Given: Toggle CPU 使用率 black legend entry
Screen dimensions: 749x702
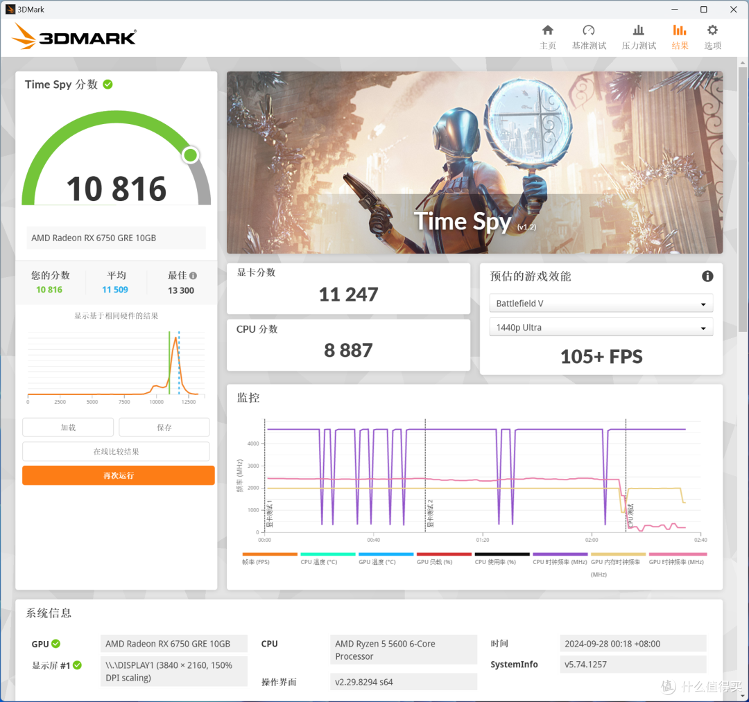Looking at the screenshot, I should [502, 559].
